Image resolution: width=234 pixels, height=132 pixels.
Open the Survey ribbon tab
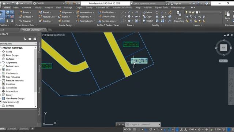pos(89,7)
